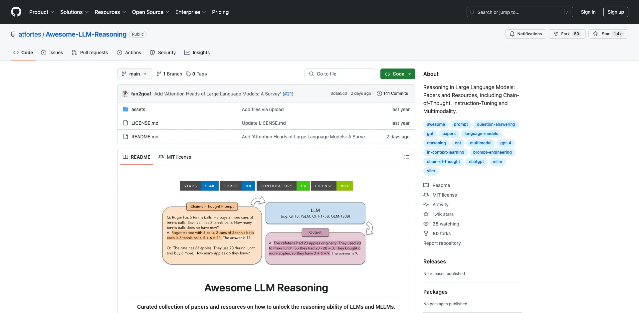Switch to the Security tab
This screenshot has width=639, height=313.
[x=163, y=53]
